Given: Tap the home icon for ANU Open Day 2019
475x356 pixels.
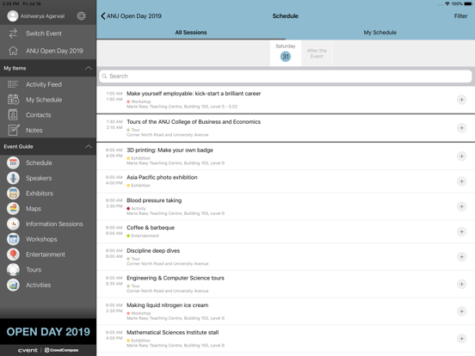Looking at the screenshot, I should click(13, 51).
